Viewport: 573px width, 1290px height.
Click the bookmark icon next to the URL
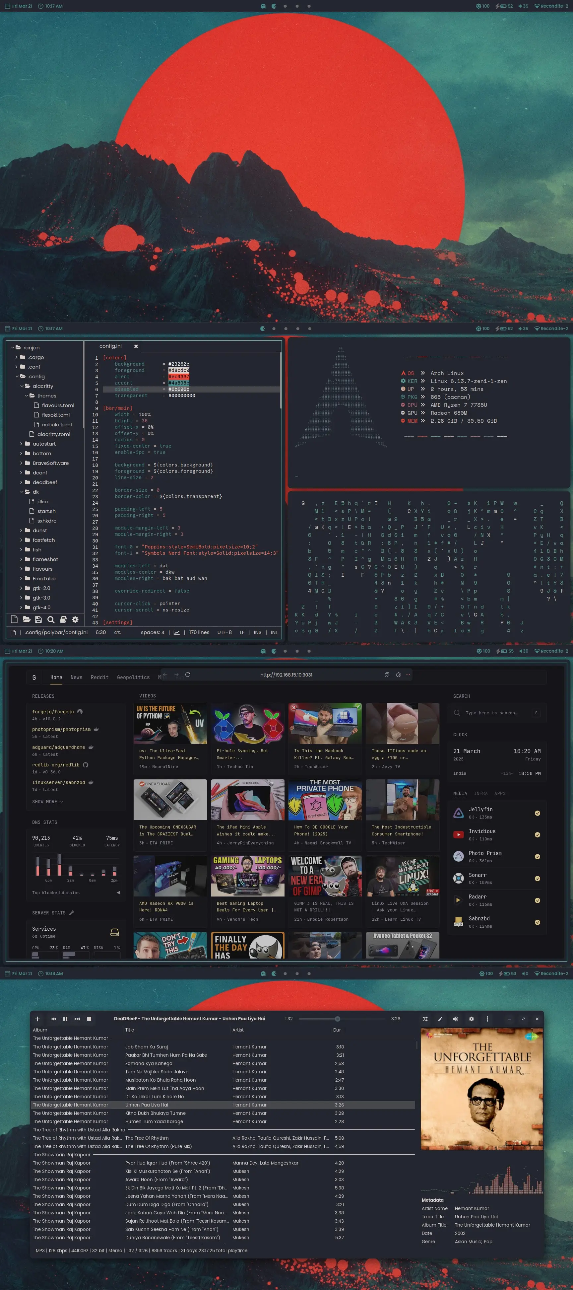tap(386, 675)
